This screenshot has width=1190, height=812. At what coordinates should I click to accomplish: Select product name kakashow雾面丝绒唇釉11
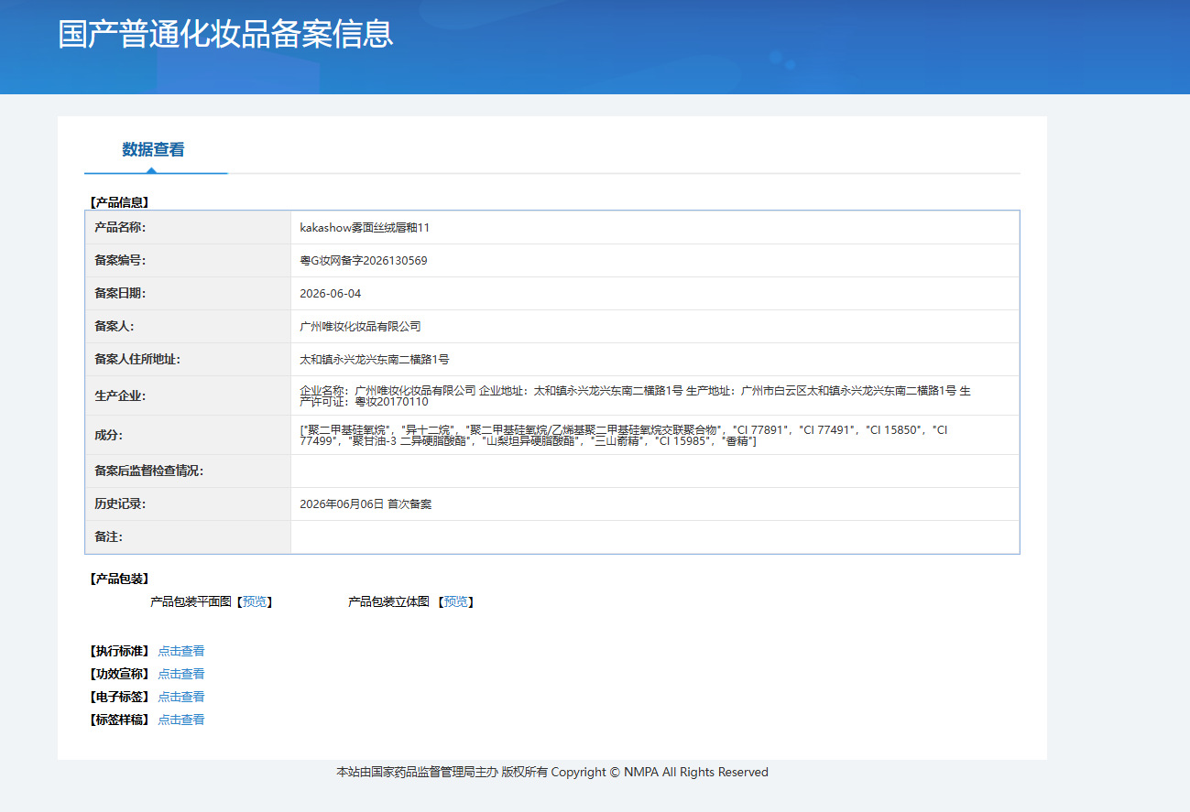coord(365,228)
